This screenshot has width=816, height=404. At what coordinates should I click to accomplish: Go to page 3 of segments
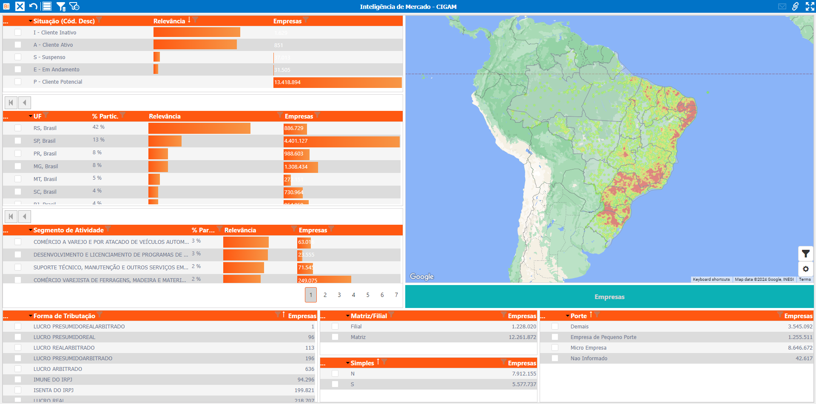click(339, 295)
